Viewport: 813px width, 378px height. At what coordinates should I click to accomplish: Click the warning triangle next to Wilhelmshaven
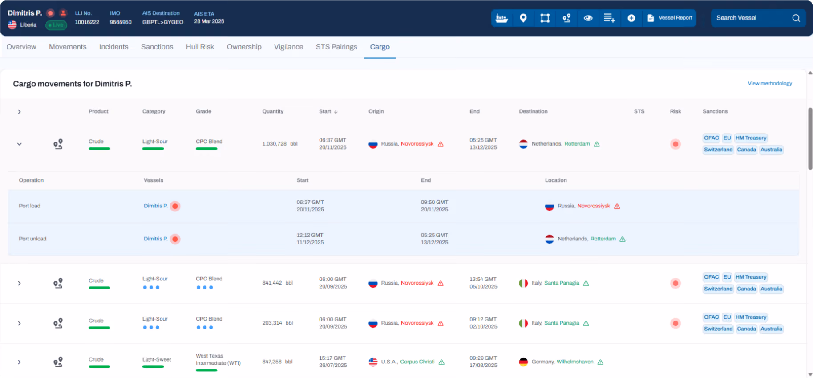pyautogui.click(x=600, y=362)
